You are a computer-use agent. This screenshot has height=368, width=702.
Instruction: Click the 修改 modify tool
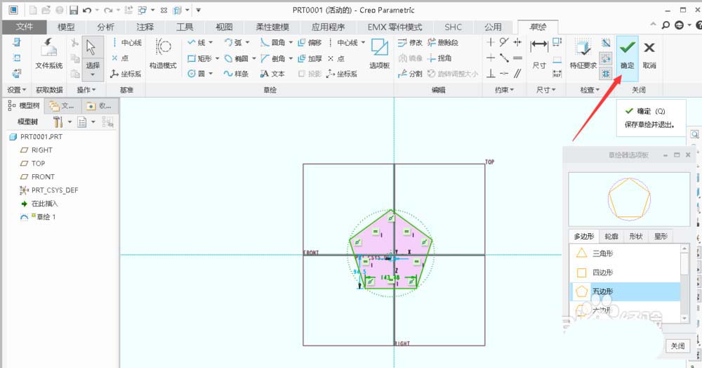tap(410, 43)
